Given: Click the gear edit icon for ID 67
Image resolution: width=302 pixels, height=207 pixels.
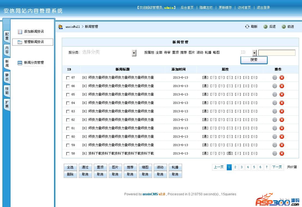Looking at the screenshot, I should [x=275, y=78].
